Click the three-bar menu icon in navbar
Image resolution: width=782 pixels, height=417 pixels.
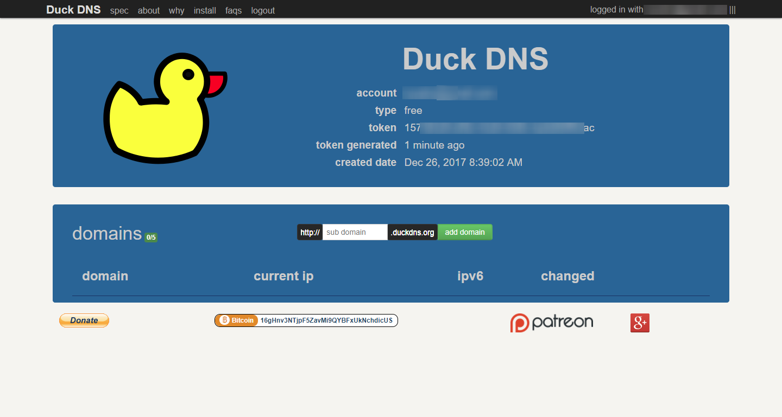coord(733,10)
